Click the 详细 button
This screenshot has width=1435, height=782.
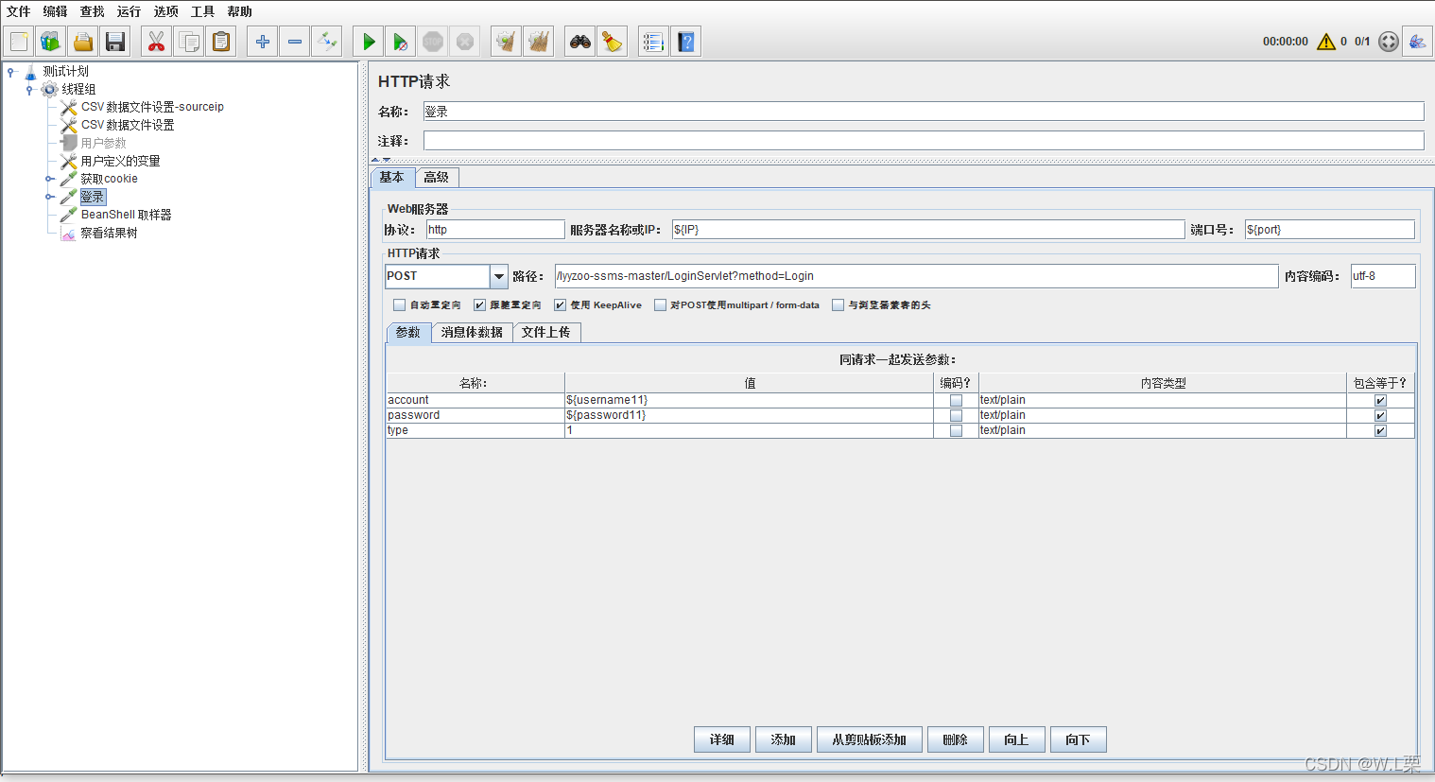point(722,739)
